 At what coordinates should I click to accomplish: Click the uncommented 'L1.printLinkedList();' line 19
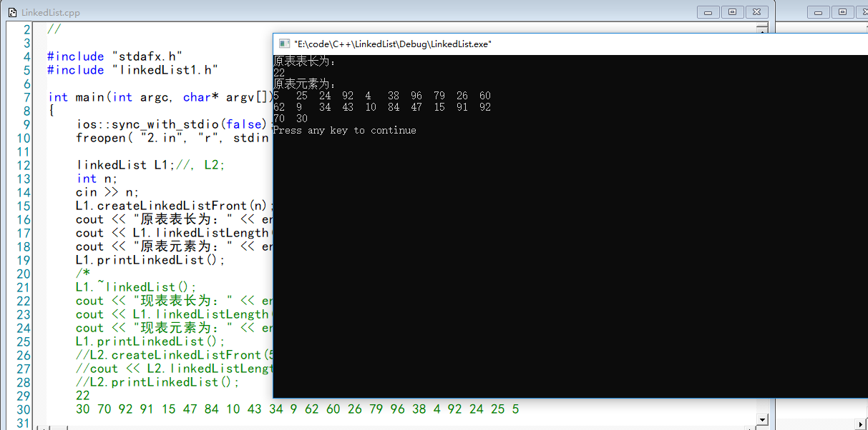151,260
